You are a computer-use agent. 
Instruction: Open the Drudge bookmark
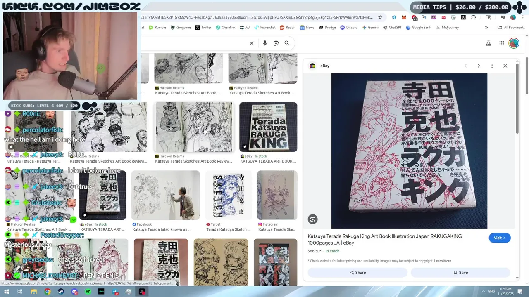(x=327, y=28)
